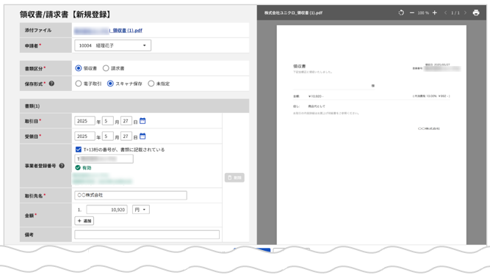
Task: Choose 電子取引 storage format
Action: pyautogui.click(x=79, y=84)
